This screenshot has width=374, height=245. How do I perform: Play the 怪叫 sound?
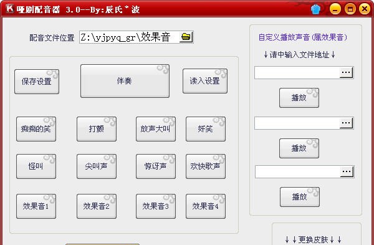36,166
